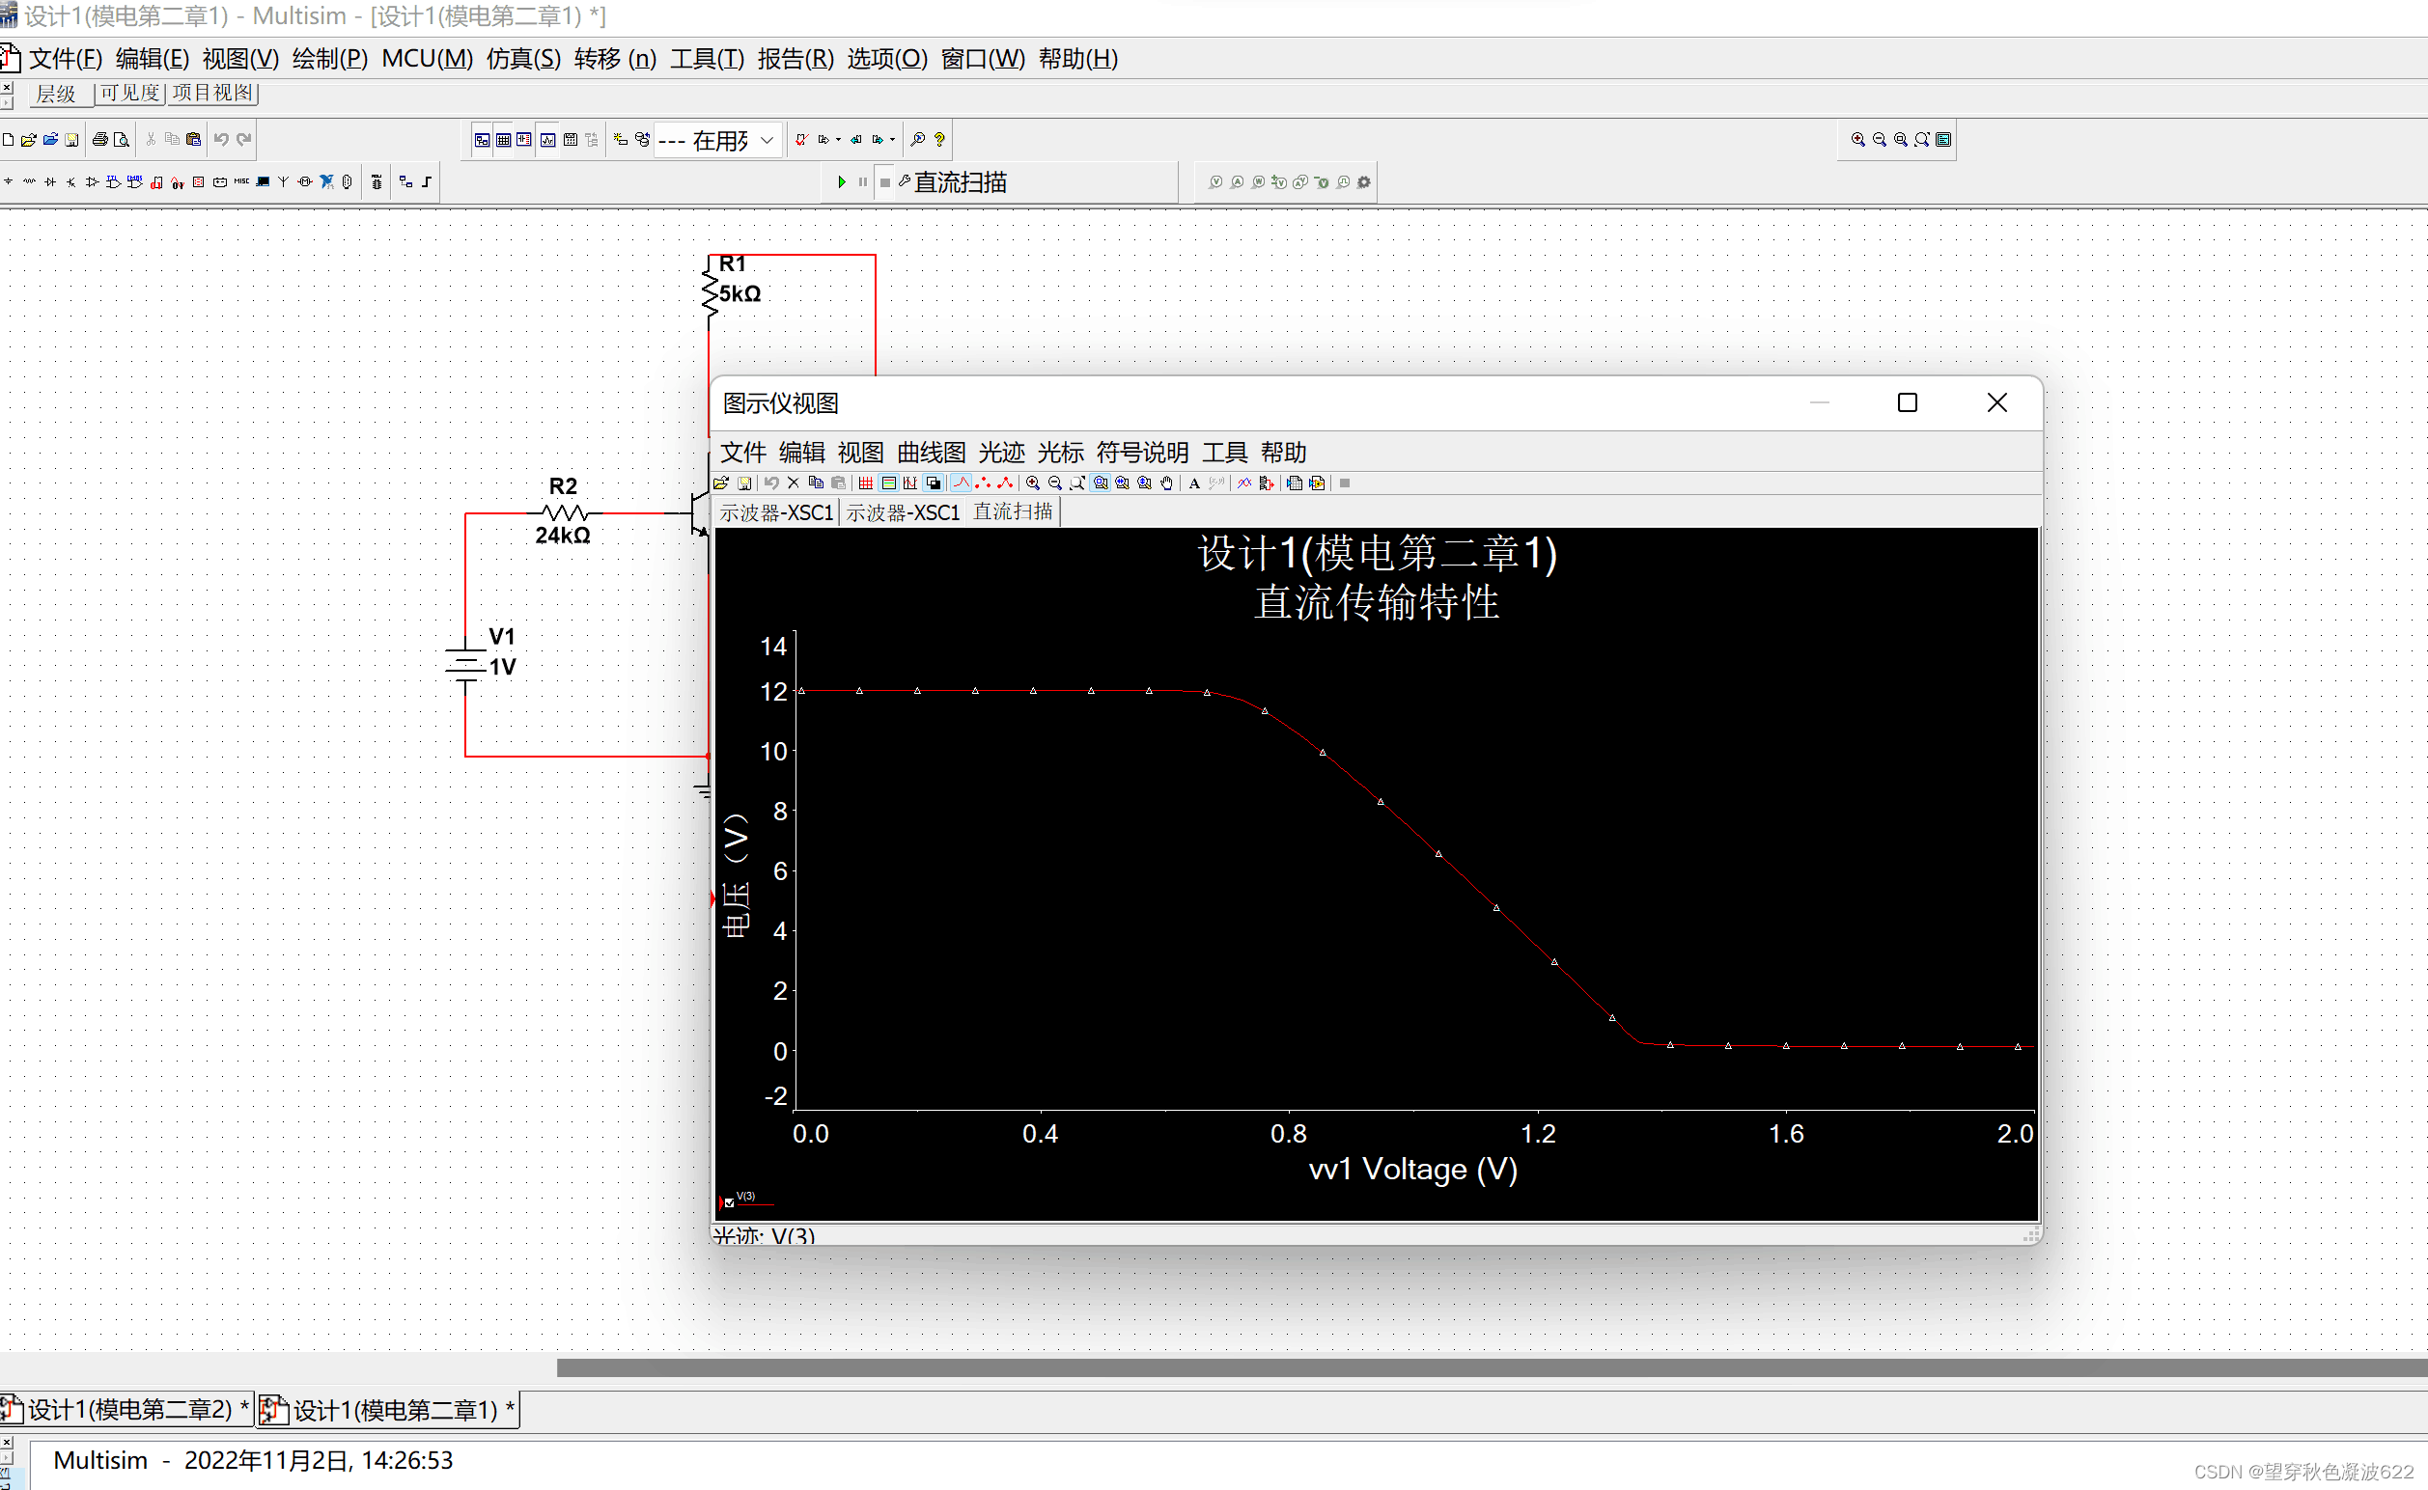
Task: Click the add text annotation A icon
Action: coord(1194,483)
